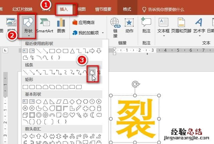Select the double arrow line under 线条

point(39,72)
